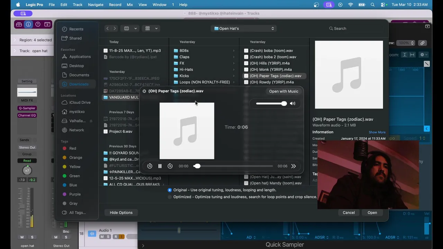Open Network location in sidebar
The image size is (443, 249).
(x=77, y=130)
